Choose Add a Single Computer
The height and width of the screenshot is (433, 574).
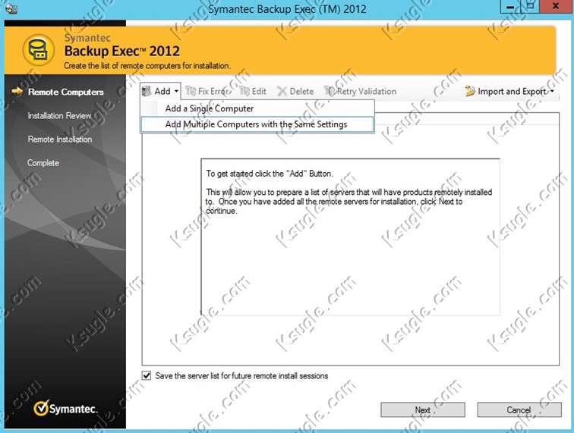257,108
